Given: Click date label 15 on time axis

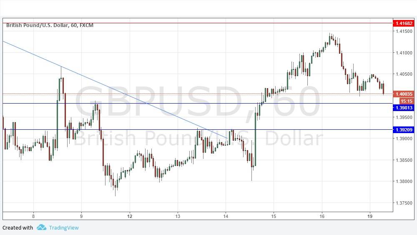Looking at the screenshot, I should [274, 216].
